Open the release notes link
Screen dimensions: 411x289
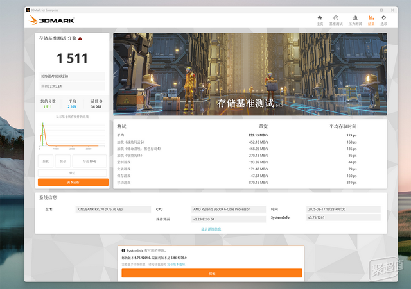[x=177, y=265]
